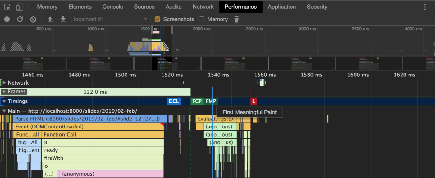435x178 pixels.
Task: Enable the Screenshots checkbox
Action: (158, 19)
